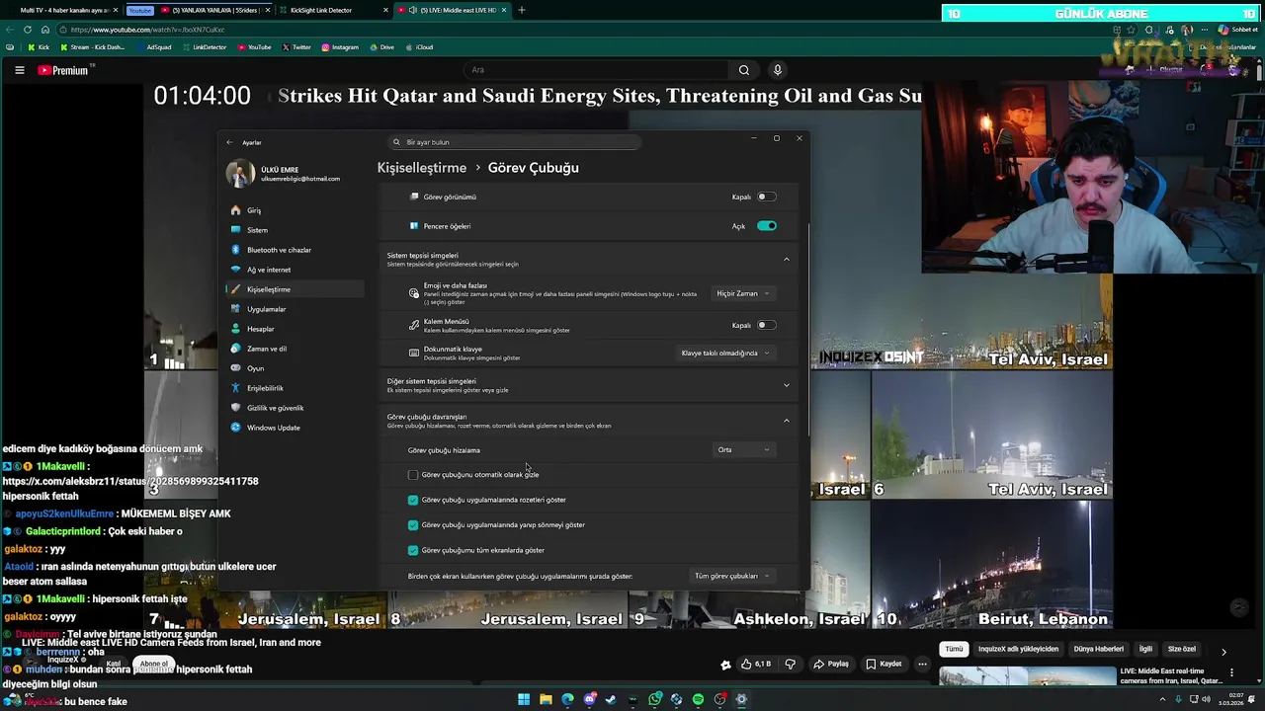
Task: Open Steam from the taskbar
Action: point(611,699)
